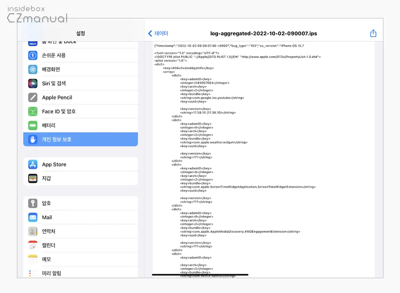
Task: Open App Store settings row
Action: [81, 164]
